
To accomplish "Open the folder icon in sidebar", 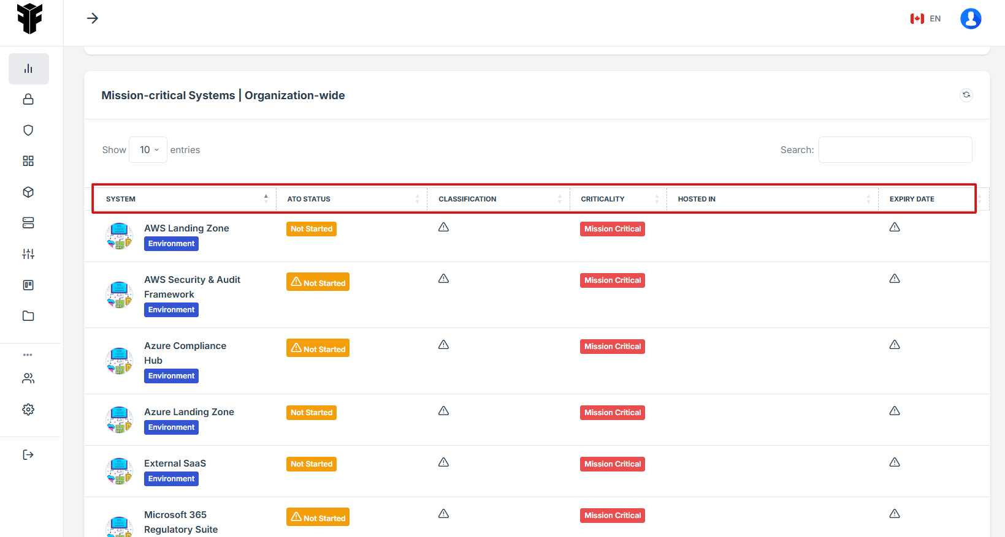I will [28, 316].
